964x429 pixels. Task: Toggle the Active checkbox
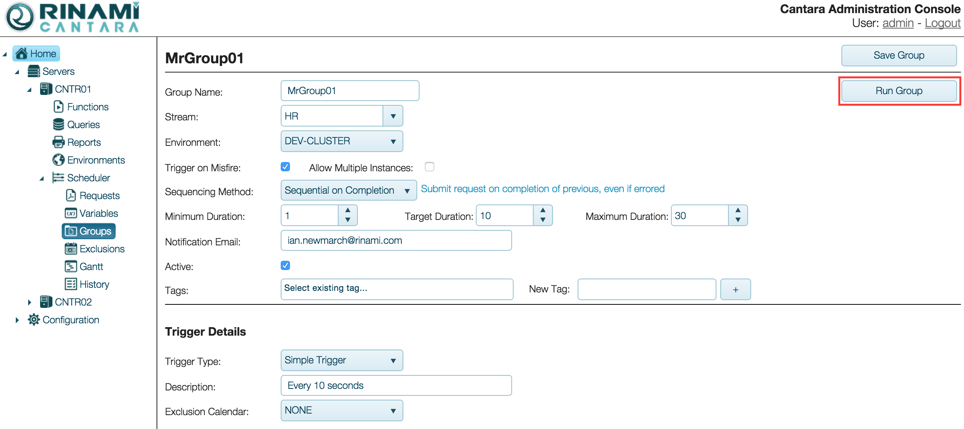tap(285, 266)
